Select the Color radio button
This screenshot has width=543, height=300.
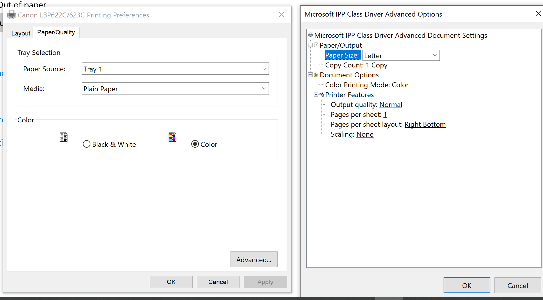(195, 144)
